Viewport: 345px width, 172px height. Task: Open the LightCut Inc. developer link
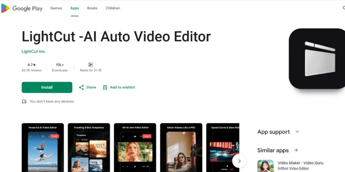click(x=34, y=51)
